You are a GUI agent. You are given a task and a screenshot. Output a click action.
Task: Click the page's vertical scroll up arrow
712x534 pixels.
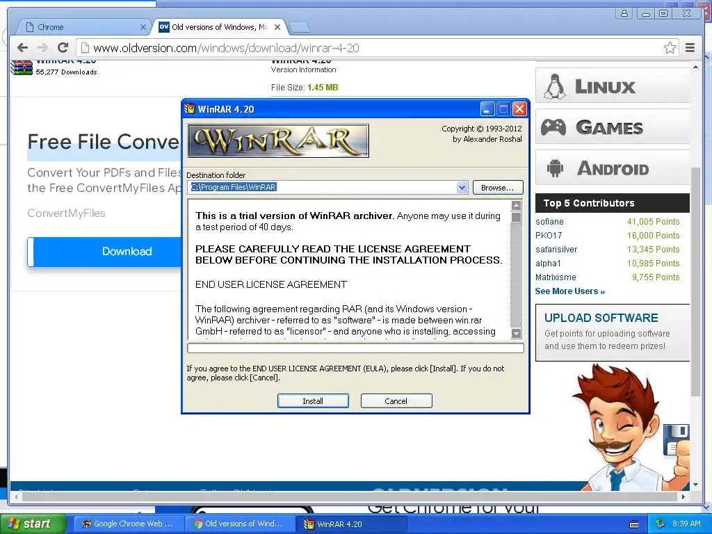coord(695,67)
